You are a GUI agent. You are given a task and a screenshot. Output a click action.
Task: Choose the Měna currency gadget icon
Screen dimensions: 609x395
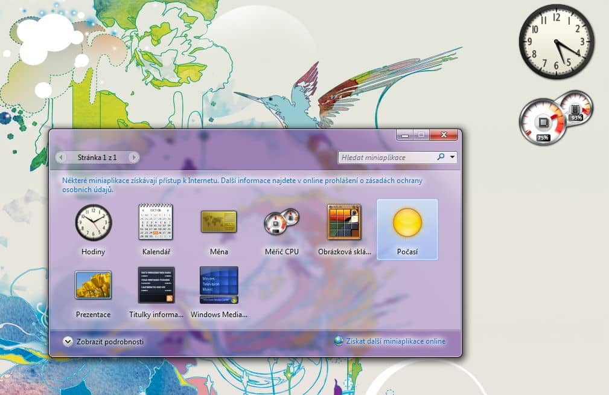pyautogui.click(x=218, y=222)
